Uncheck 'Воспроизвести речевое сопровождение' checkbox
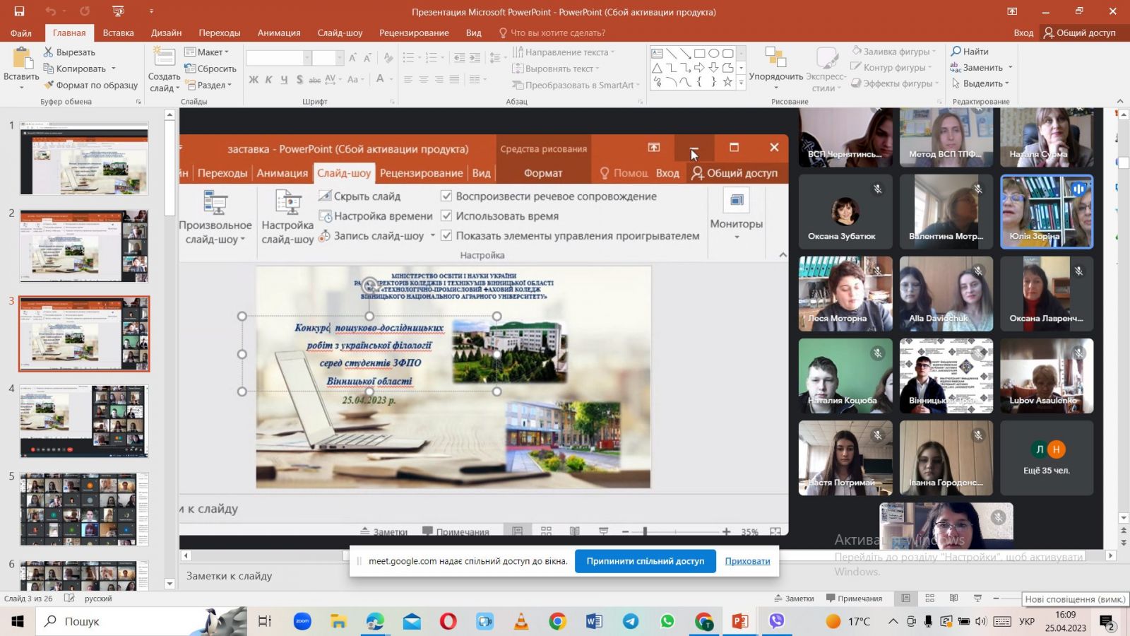The width and height of the screenshot is (1130, 636). tap(446, 196)
